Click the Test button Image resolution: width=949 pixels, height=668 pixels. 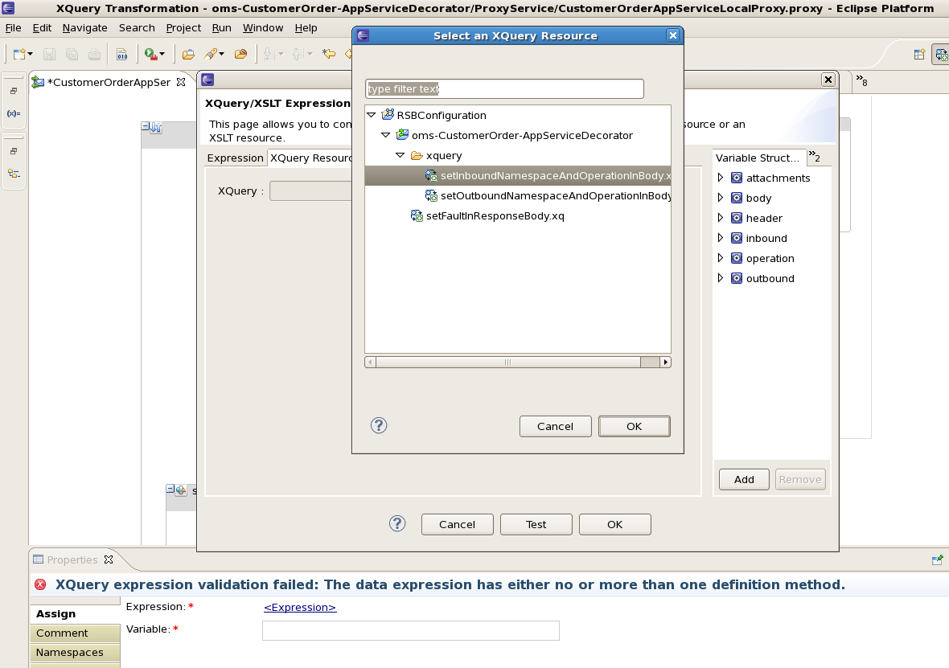pos(536,524)
